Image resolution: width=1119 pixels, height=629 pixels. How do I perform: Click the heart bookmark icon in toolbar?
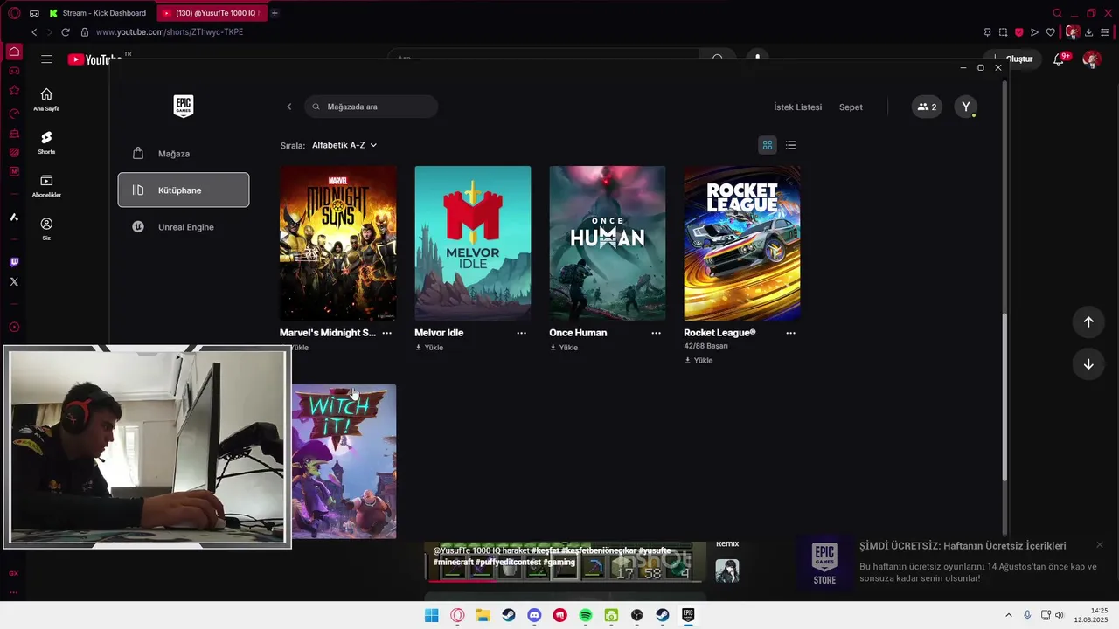pos(1050,32)
